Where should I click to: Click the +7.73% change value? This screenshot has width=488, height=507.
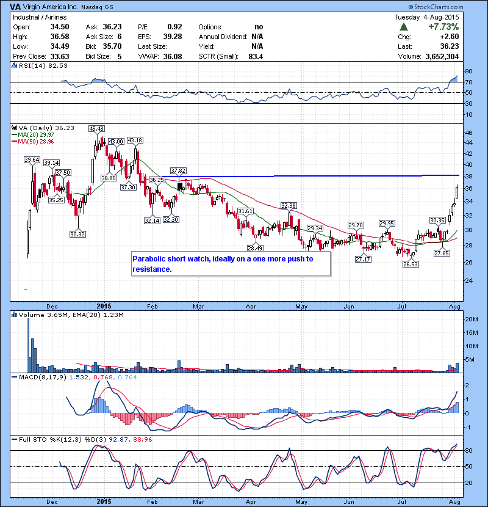tap(443, 26)
